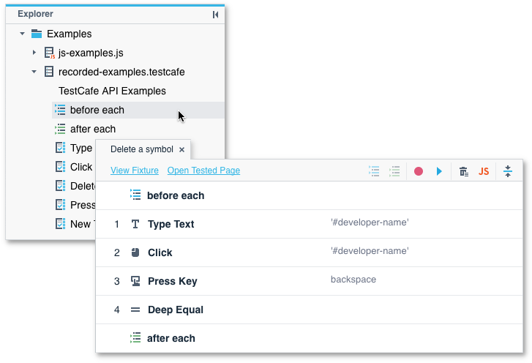The image size is (532, 363).
Task: Click the after each hook toolbar icon
Action: [394, 171]
